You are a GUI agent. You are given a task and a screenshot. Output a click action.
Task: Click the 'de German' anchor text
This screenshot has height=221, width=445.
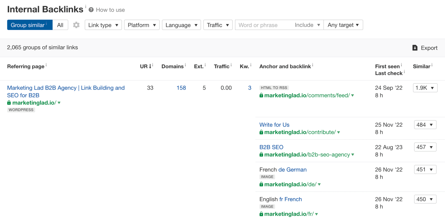(x=293, y=170)
